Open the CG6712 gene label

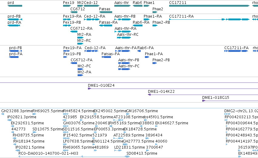[78, 9]
